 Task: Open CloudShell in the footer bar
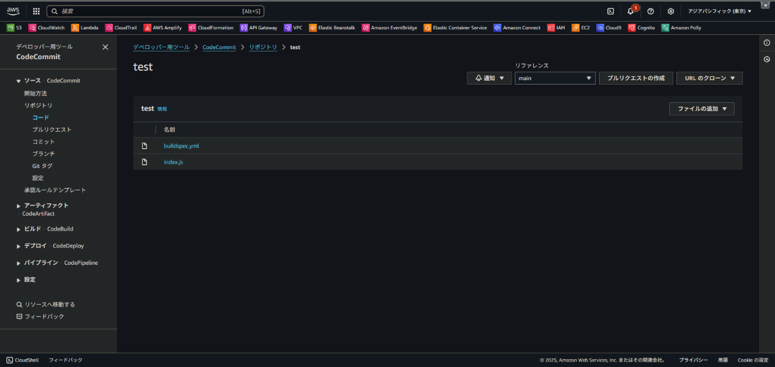tap(23, 360)
